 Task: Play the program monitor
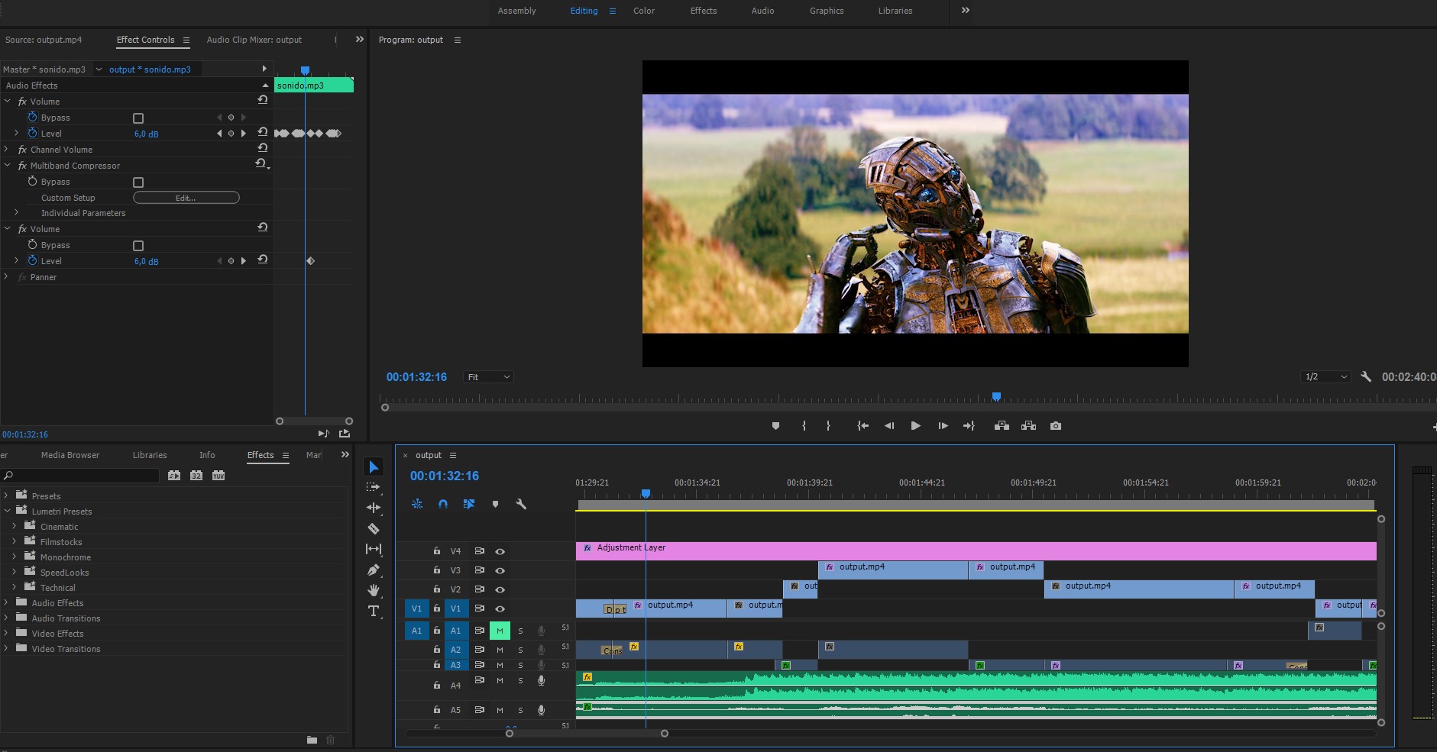tap(915, 426)
